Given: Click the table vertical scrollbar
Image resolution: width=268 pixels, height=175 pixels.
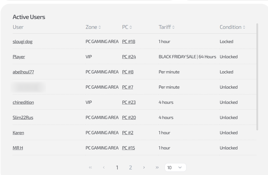Looking at the screenshot, I should pyautogui.click(x=257, y=76).
